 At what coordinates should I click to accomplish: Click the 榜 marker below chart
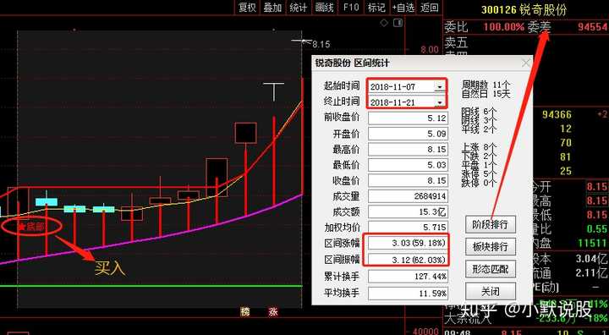[244, 311]
